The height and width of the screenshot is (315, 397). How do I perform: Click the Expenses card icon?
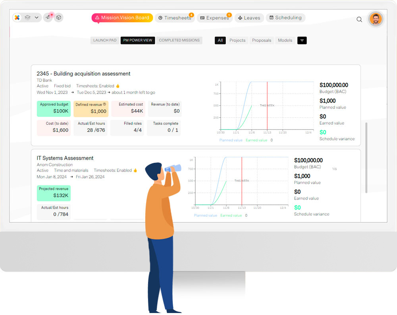203,17
